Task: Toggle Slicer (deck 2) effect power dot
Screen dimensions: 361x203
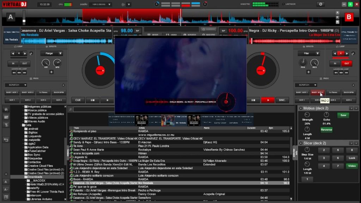Action: point(301,143)
